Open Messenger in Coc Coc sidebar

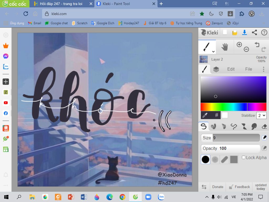pos(6,56)
